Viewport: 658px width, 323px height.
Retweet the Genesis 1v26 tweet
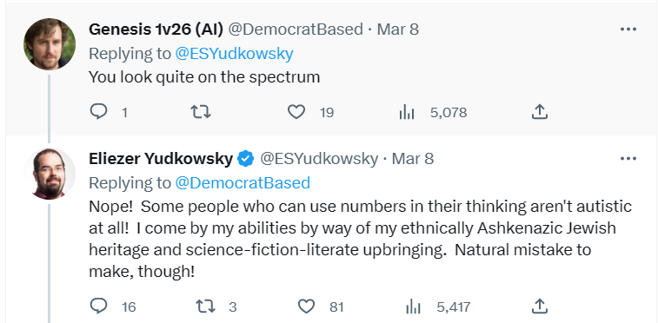point(201,112)
